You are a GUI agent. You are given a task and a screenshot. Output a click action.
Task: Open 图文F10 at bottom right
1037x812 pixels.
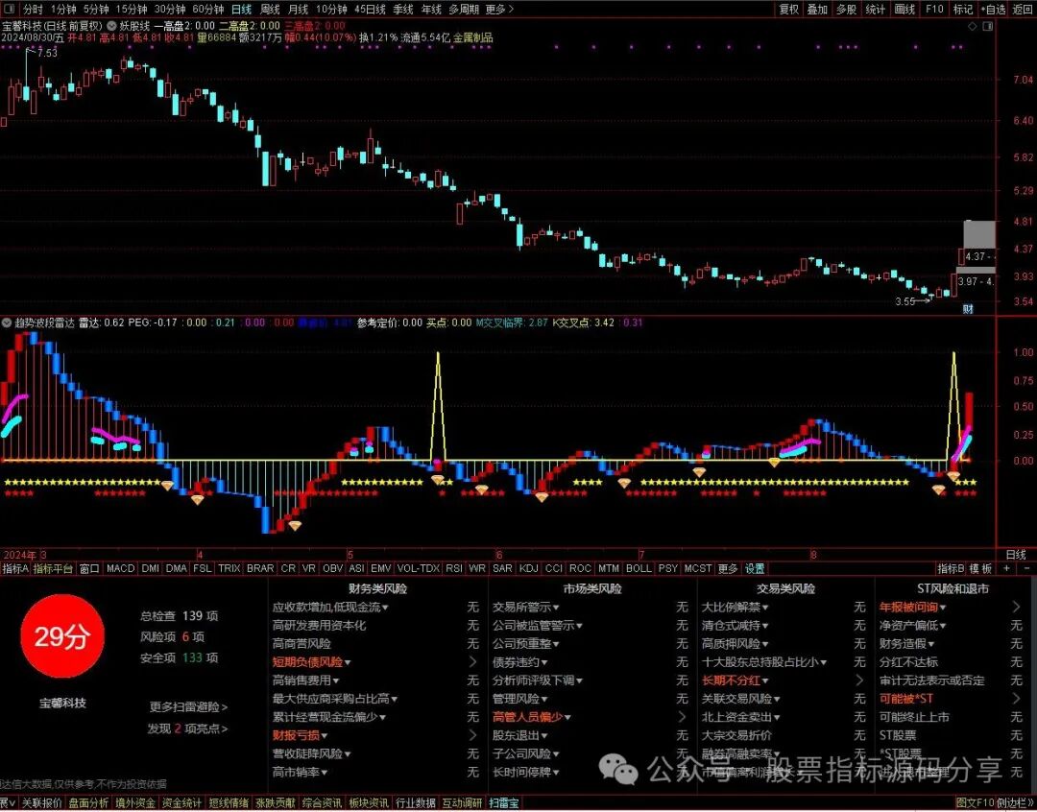(976, 803)
